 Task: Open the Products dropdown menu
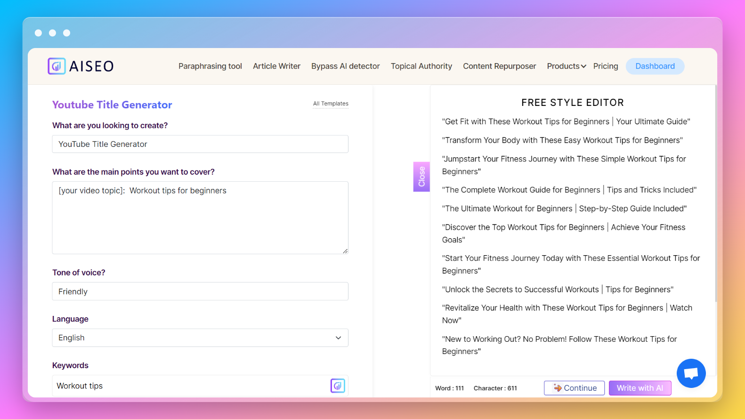click(566, 66)
